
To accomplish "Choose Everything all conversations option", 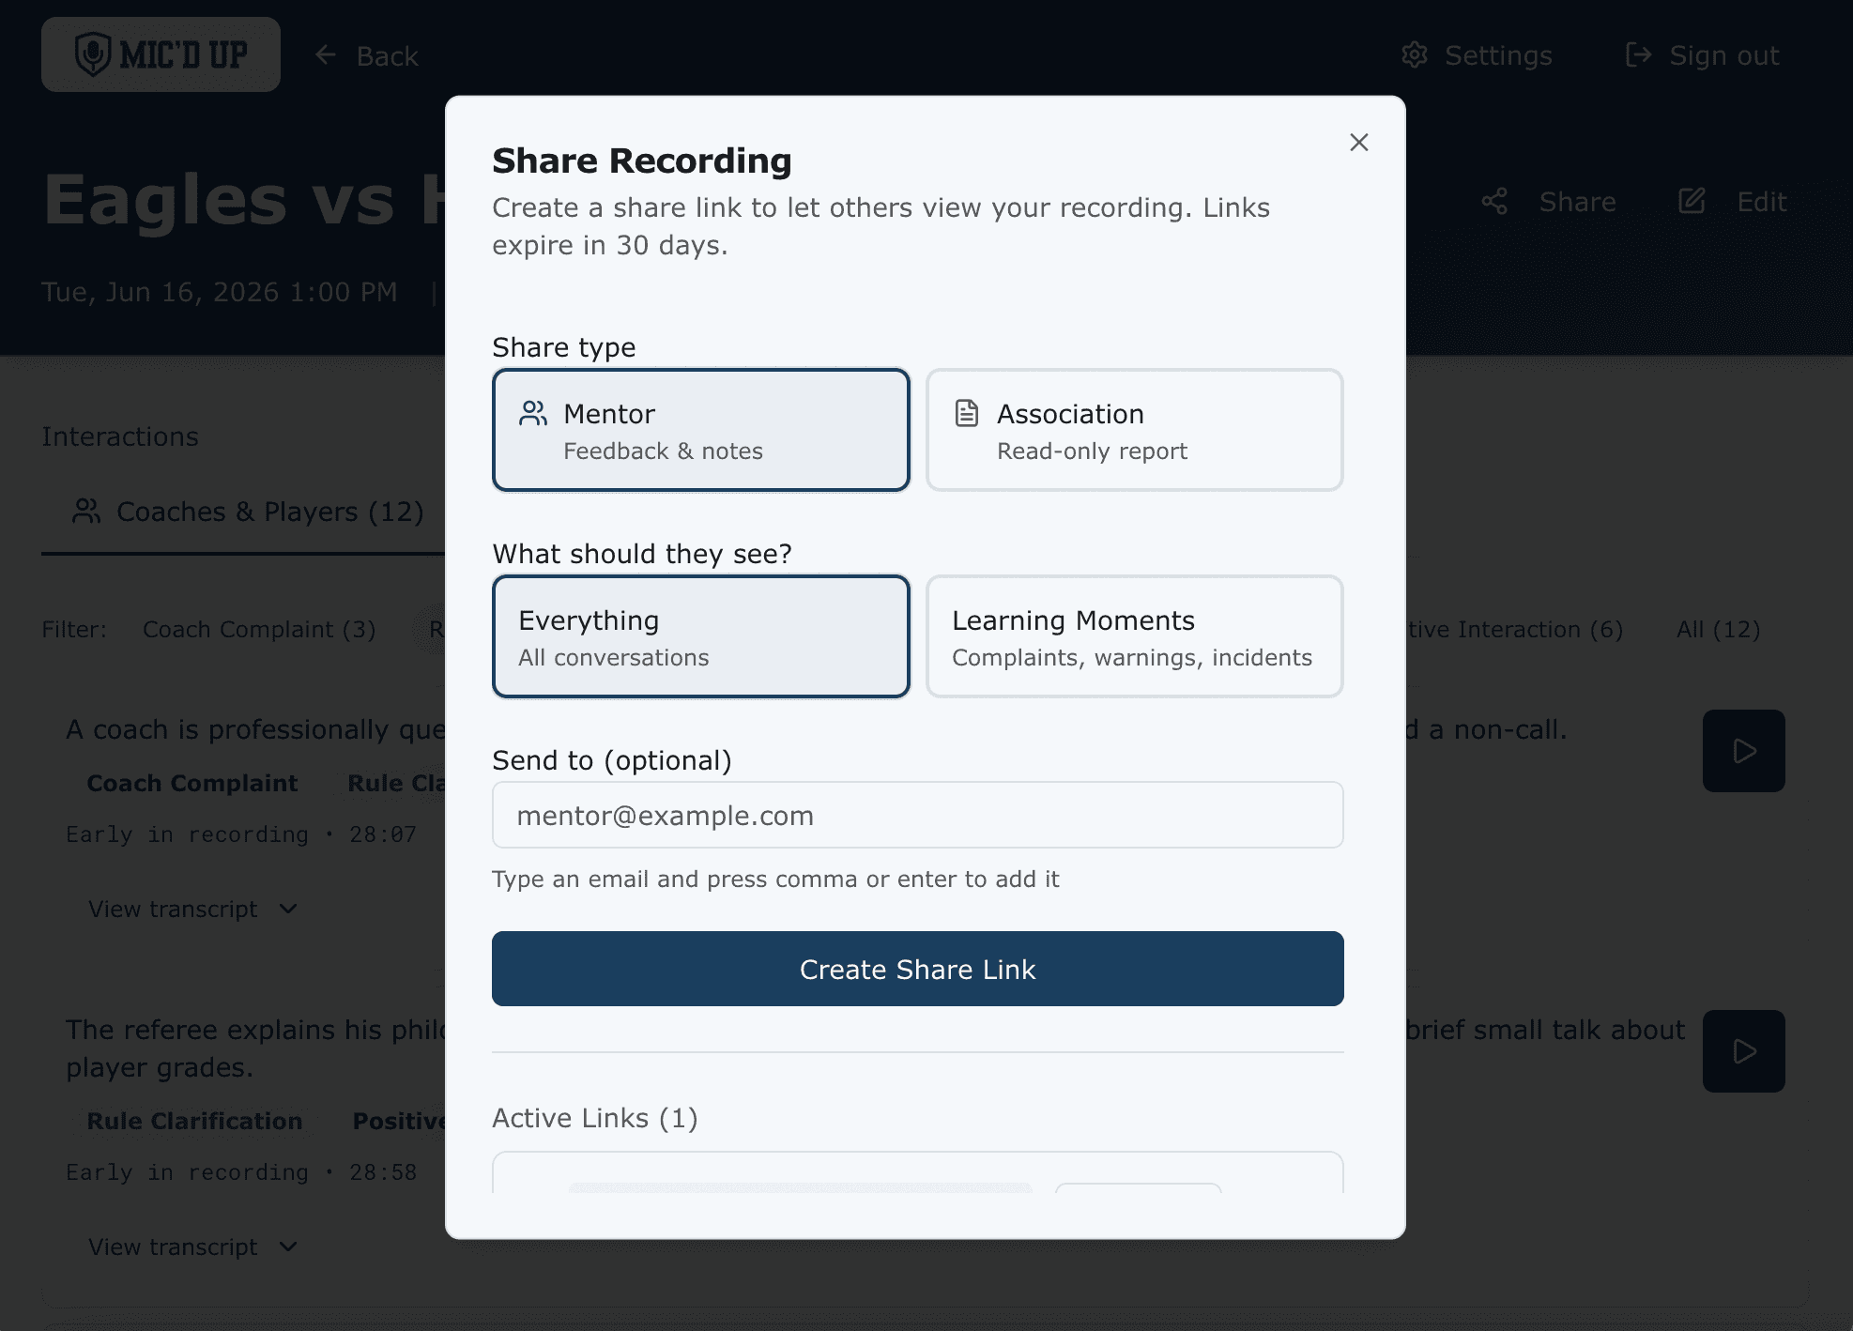I will click(x=701, y=636).
